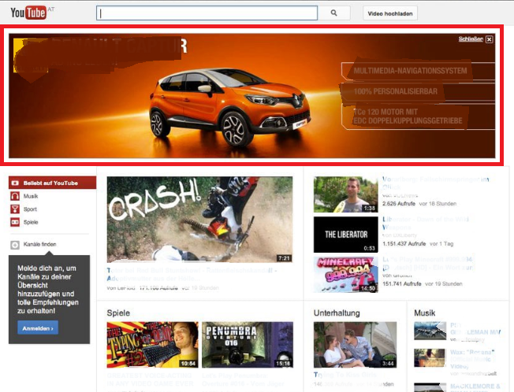Click the Kanäle finden link
514x392 pixels.
point(39,244)
